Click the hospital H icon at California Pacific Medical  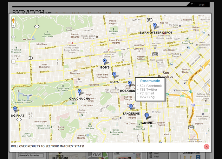click(x=72, y=43)
